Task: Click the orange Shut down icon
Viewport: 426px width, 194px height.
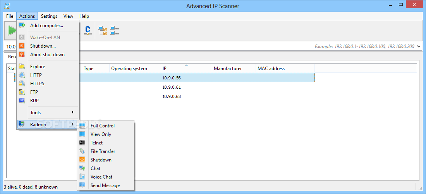Action: 22,46
